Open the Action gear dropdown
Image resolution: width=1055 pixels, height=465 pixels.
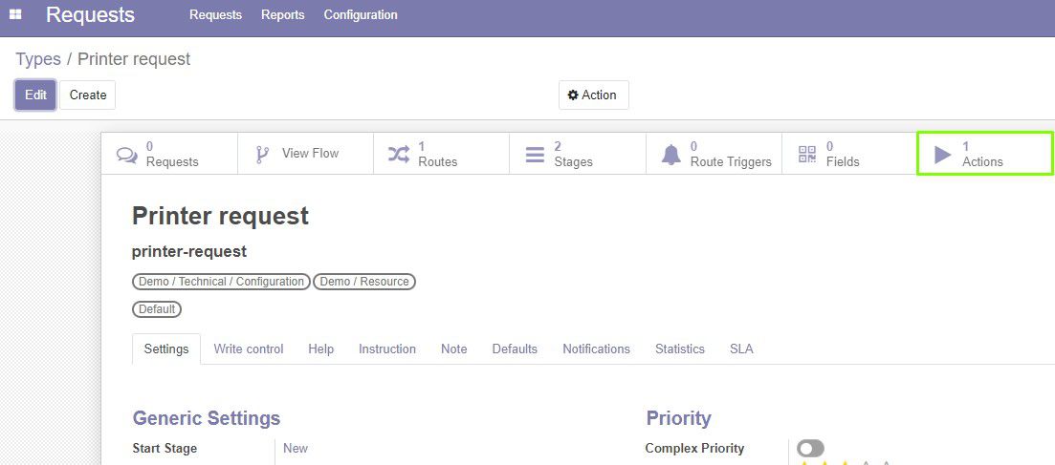tap(593, 95)
